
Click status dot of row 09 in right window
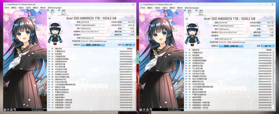[186, 74]
